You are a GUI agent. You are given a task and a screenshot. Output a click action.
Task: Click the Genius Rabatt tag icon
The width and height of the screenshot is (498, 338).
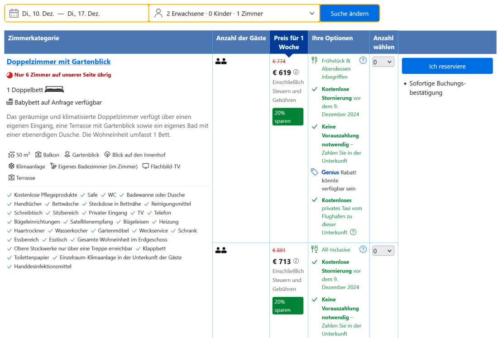(x=315, y=172)
